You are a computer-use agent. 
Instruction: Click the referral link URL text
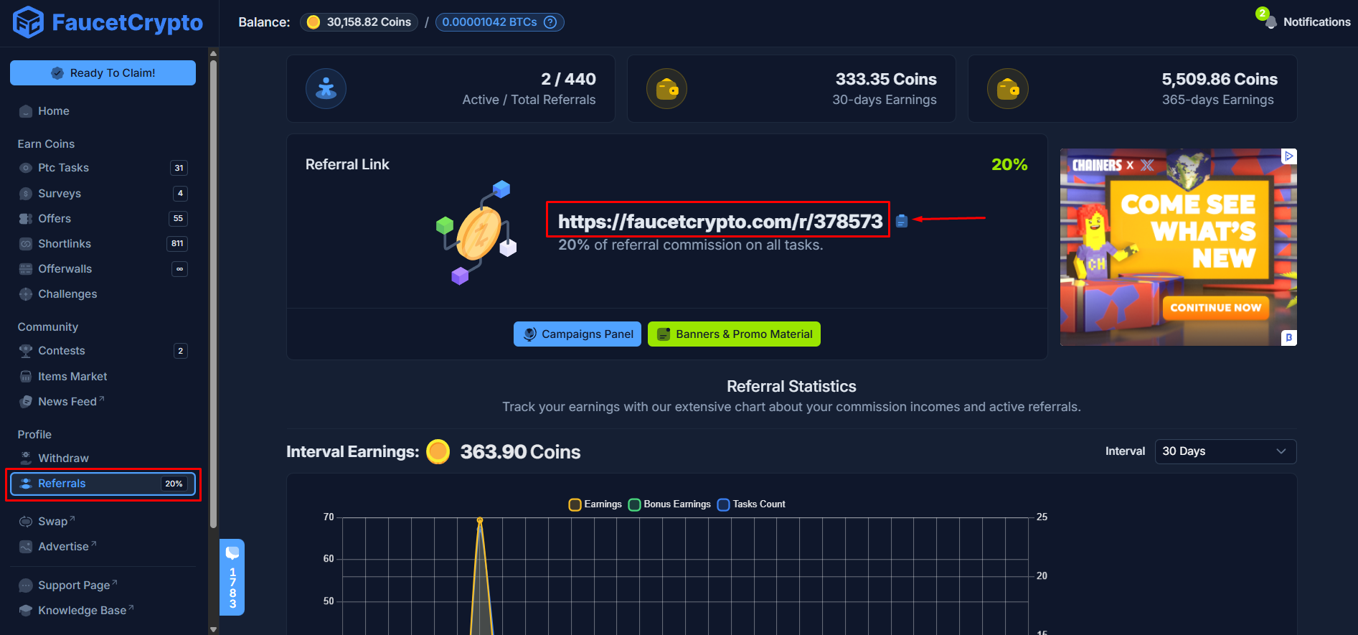720,221
